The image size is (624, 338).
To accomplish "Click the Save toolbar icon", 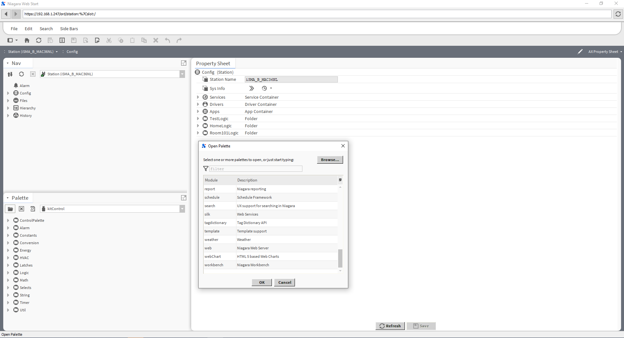I will pos(74,40).
